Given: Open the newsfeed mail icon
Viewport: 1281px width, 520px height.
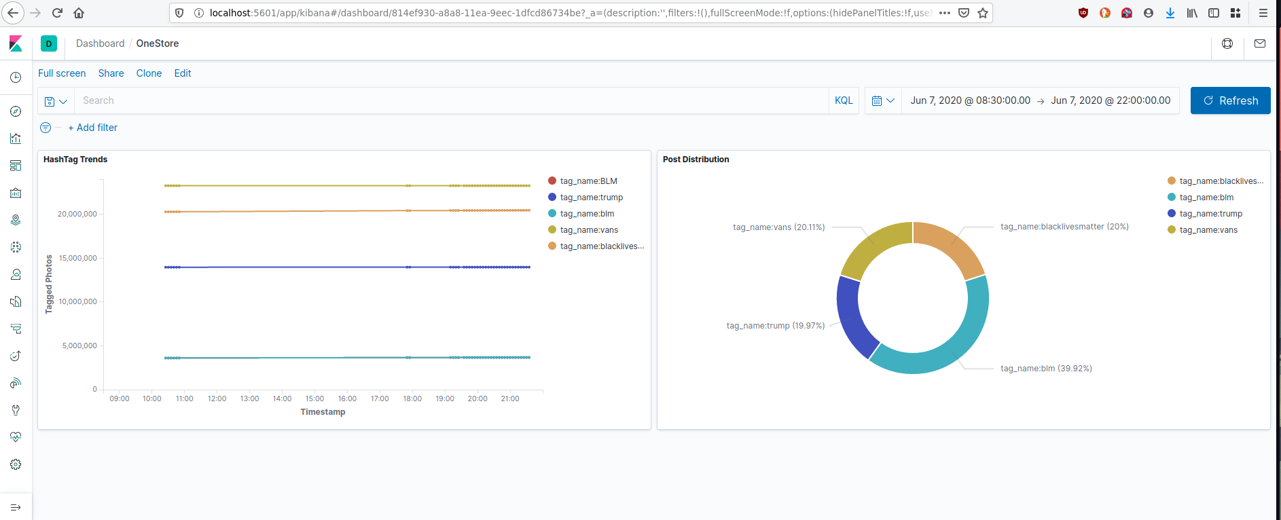Looking at the screenshot, I should pyautogui.click(x=1260, y=43).
